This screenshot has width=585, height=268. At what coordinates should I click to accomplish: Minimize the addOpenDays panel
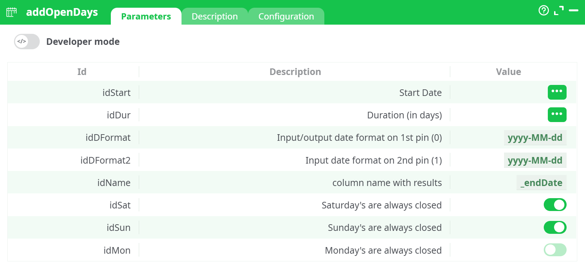click(x=573, y=11)
